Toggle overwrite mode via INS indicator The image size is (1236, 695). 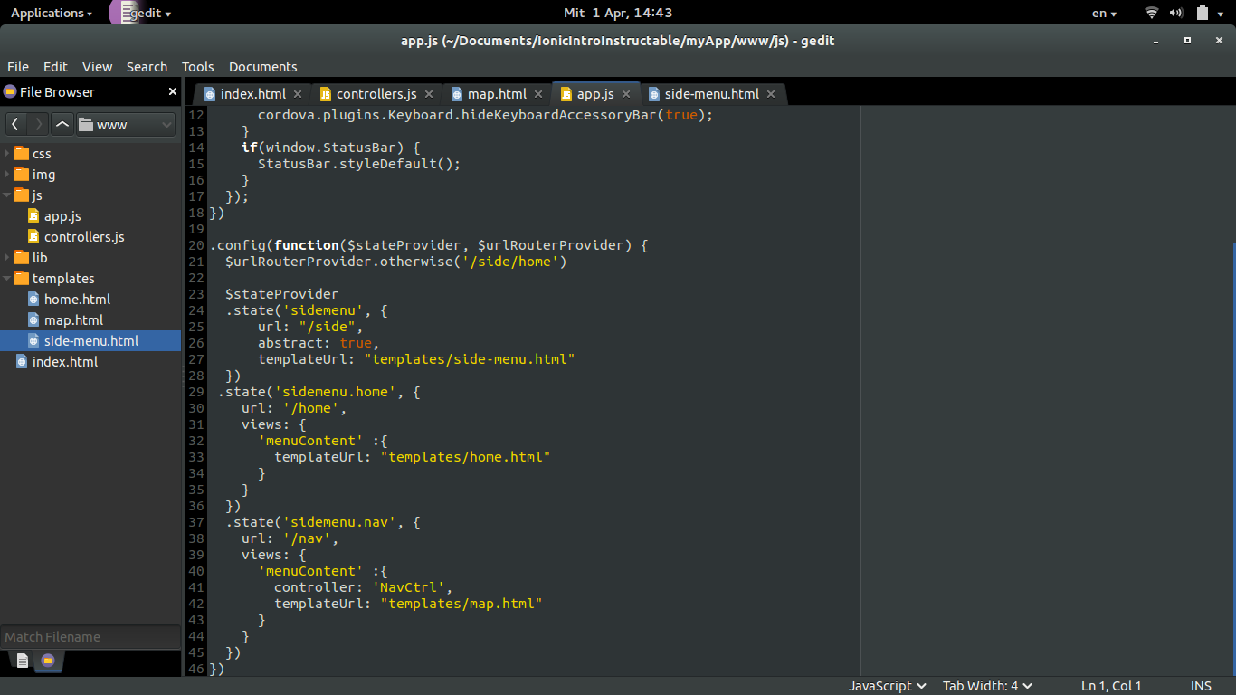click(x=1201, y=685)
